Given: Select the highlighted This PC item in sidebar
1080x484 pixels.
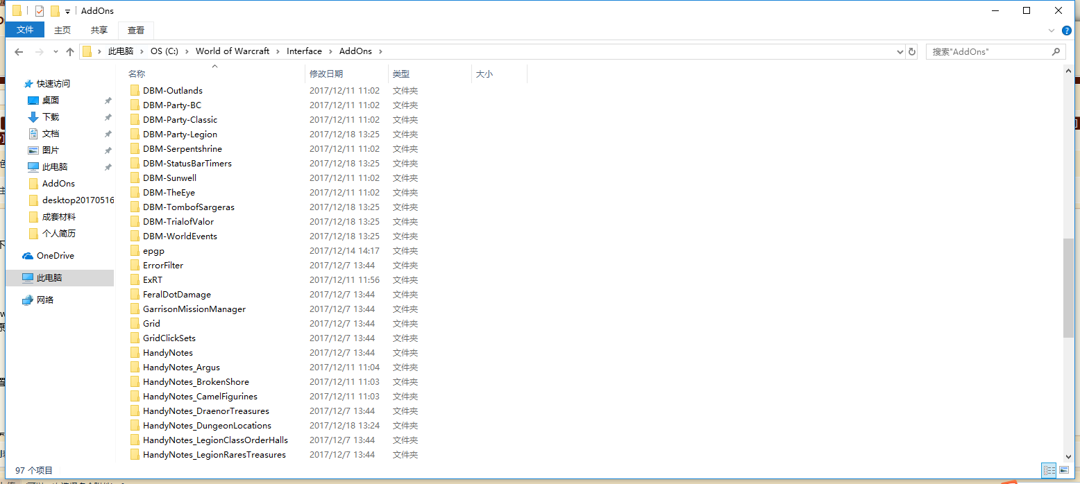Looking at the screenshot, I should click(x=60, y=278).
